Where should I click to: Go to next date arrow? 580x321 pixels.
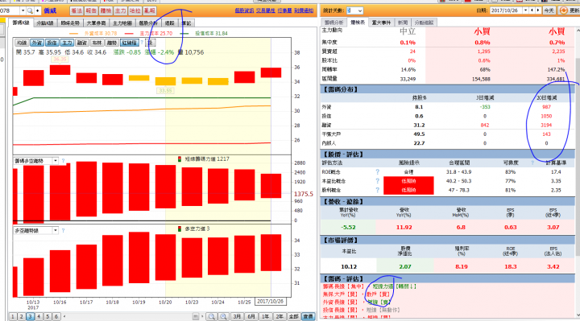(538, 10)
